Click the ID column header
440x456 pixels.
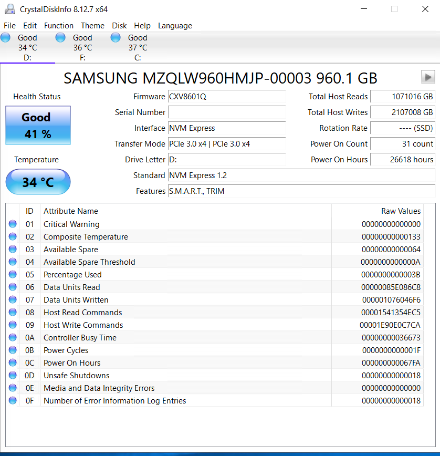pos(29,211)
